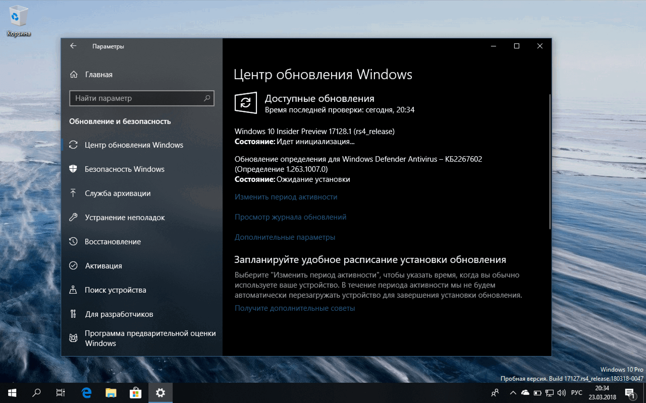Click the Обновление и безопасность header

pyautogui.click(x=120, y=121)
